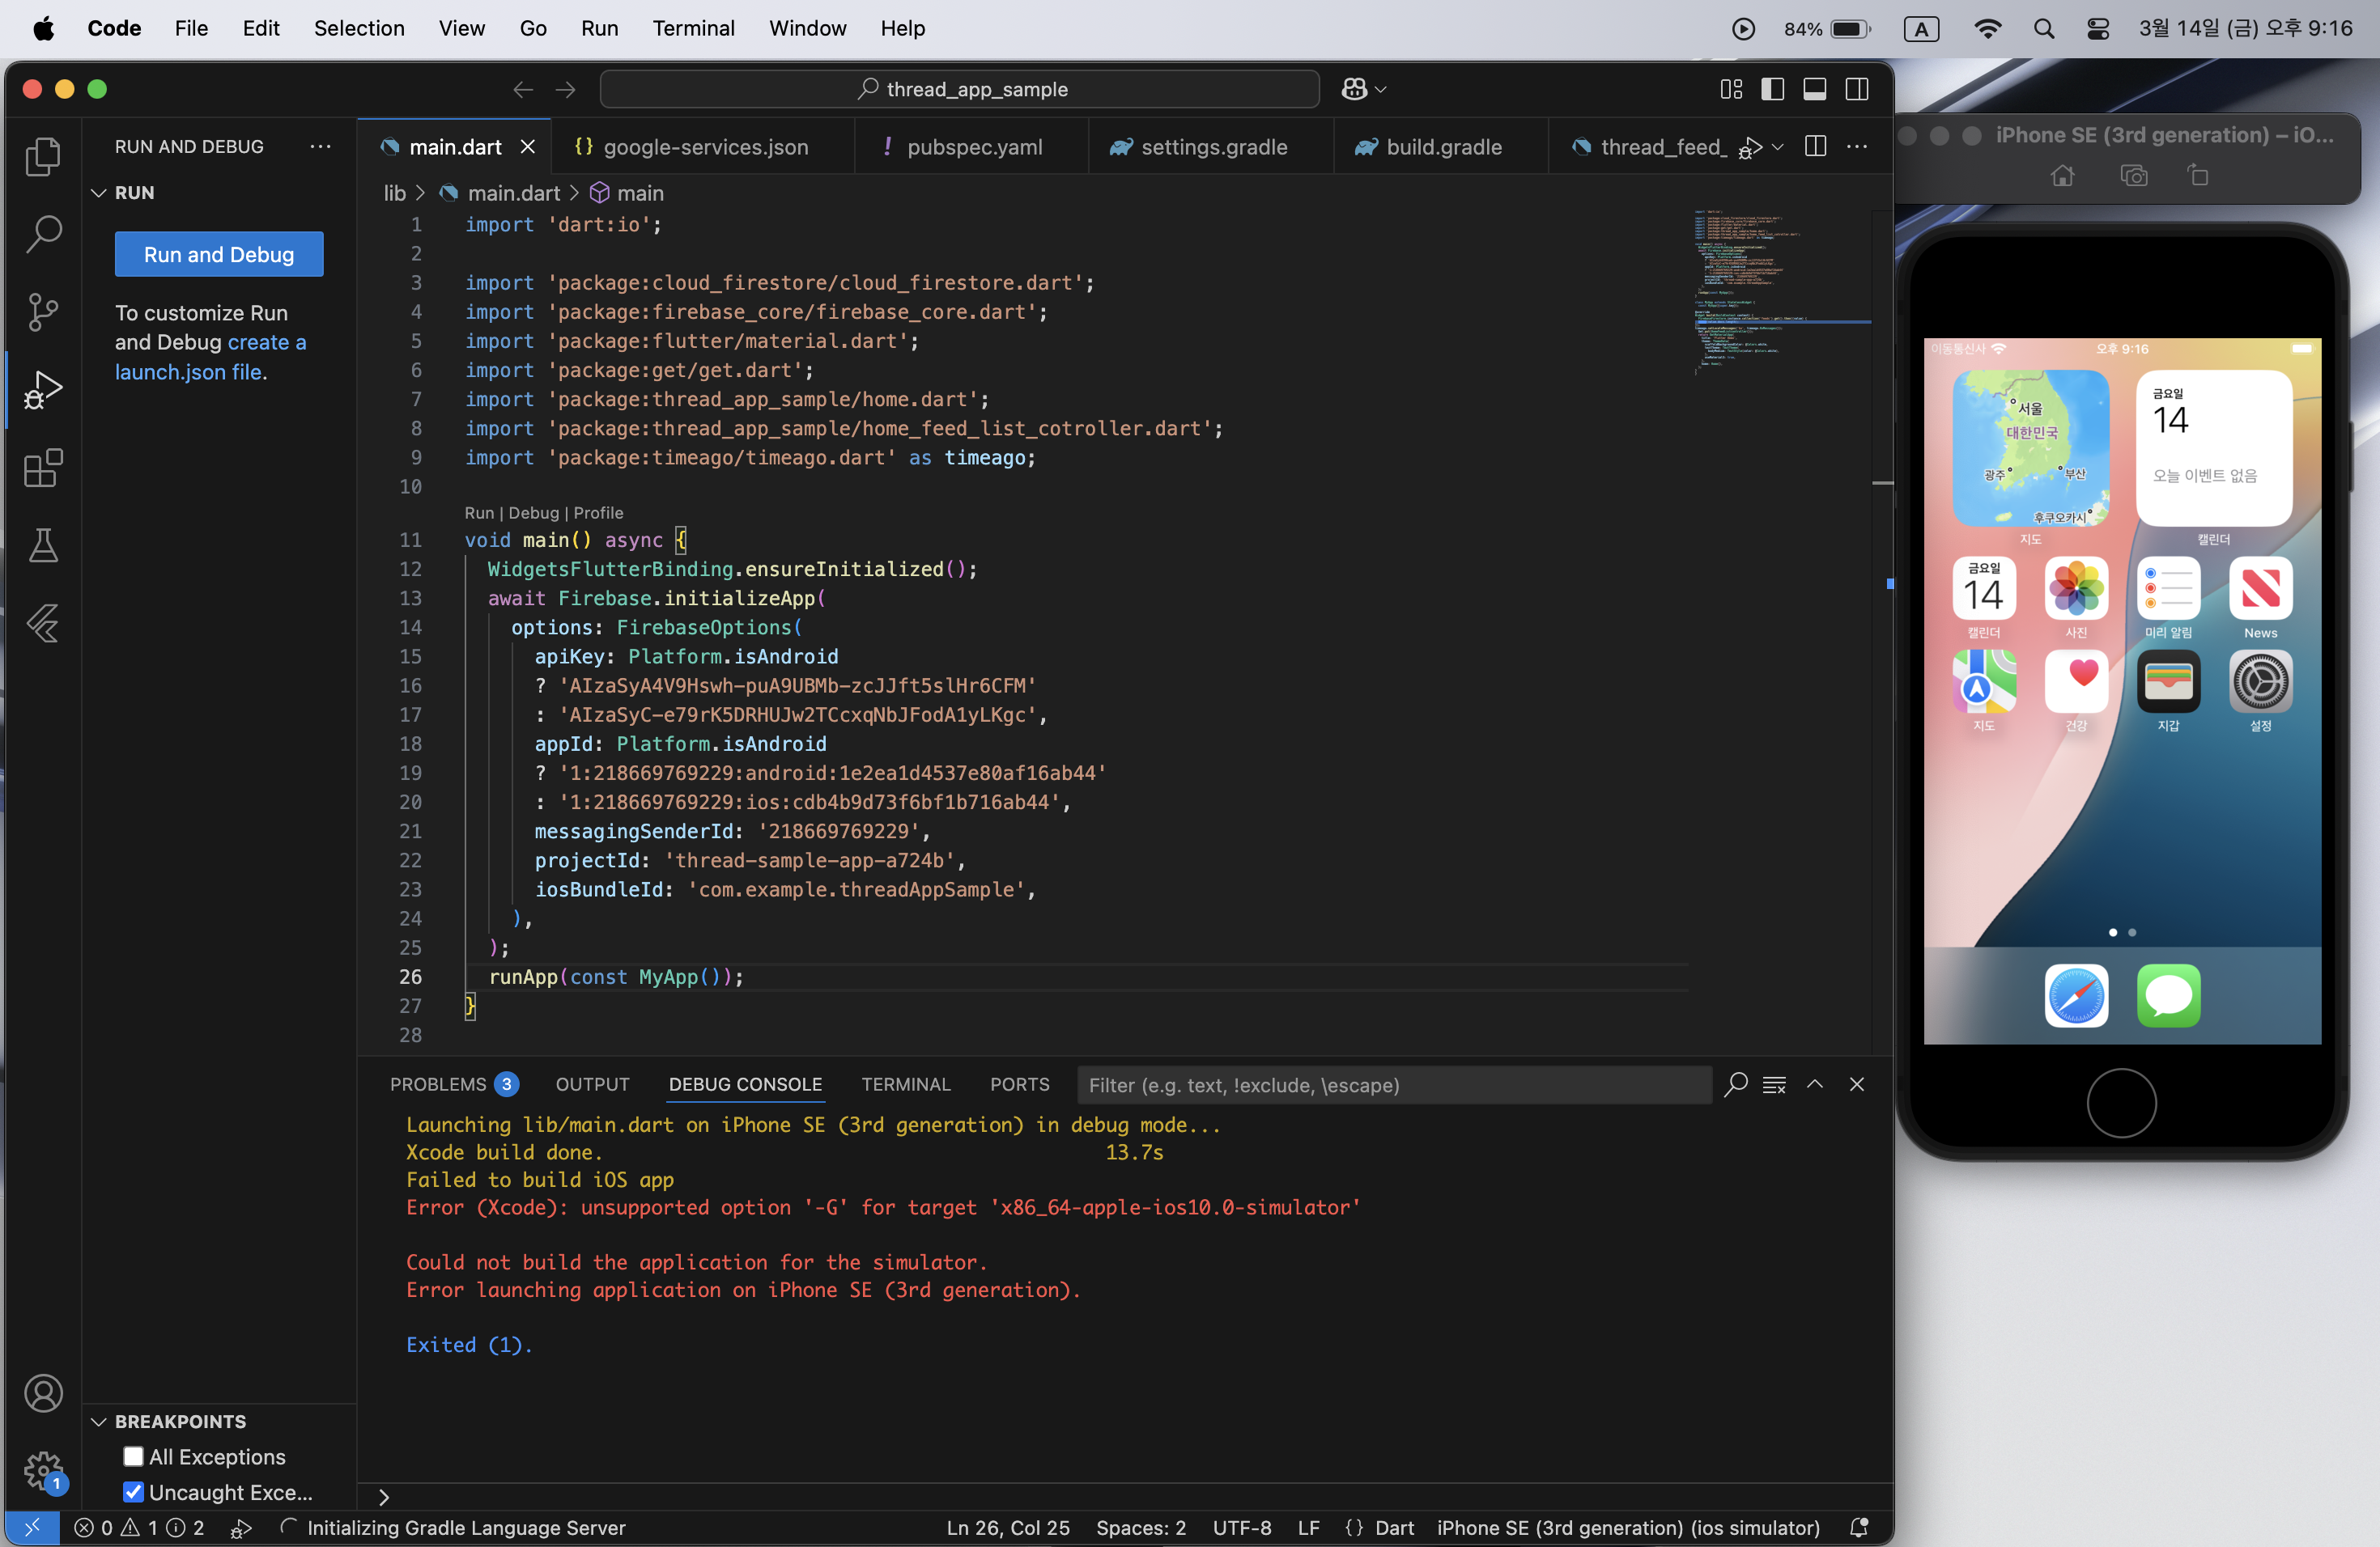Toggle the primary side bar
The height and width of the screenshot is (1547, 2380).
click(x=1773, y=90)
